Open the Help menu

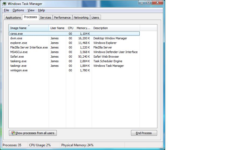pos(41,10)
